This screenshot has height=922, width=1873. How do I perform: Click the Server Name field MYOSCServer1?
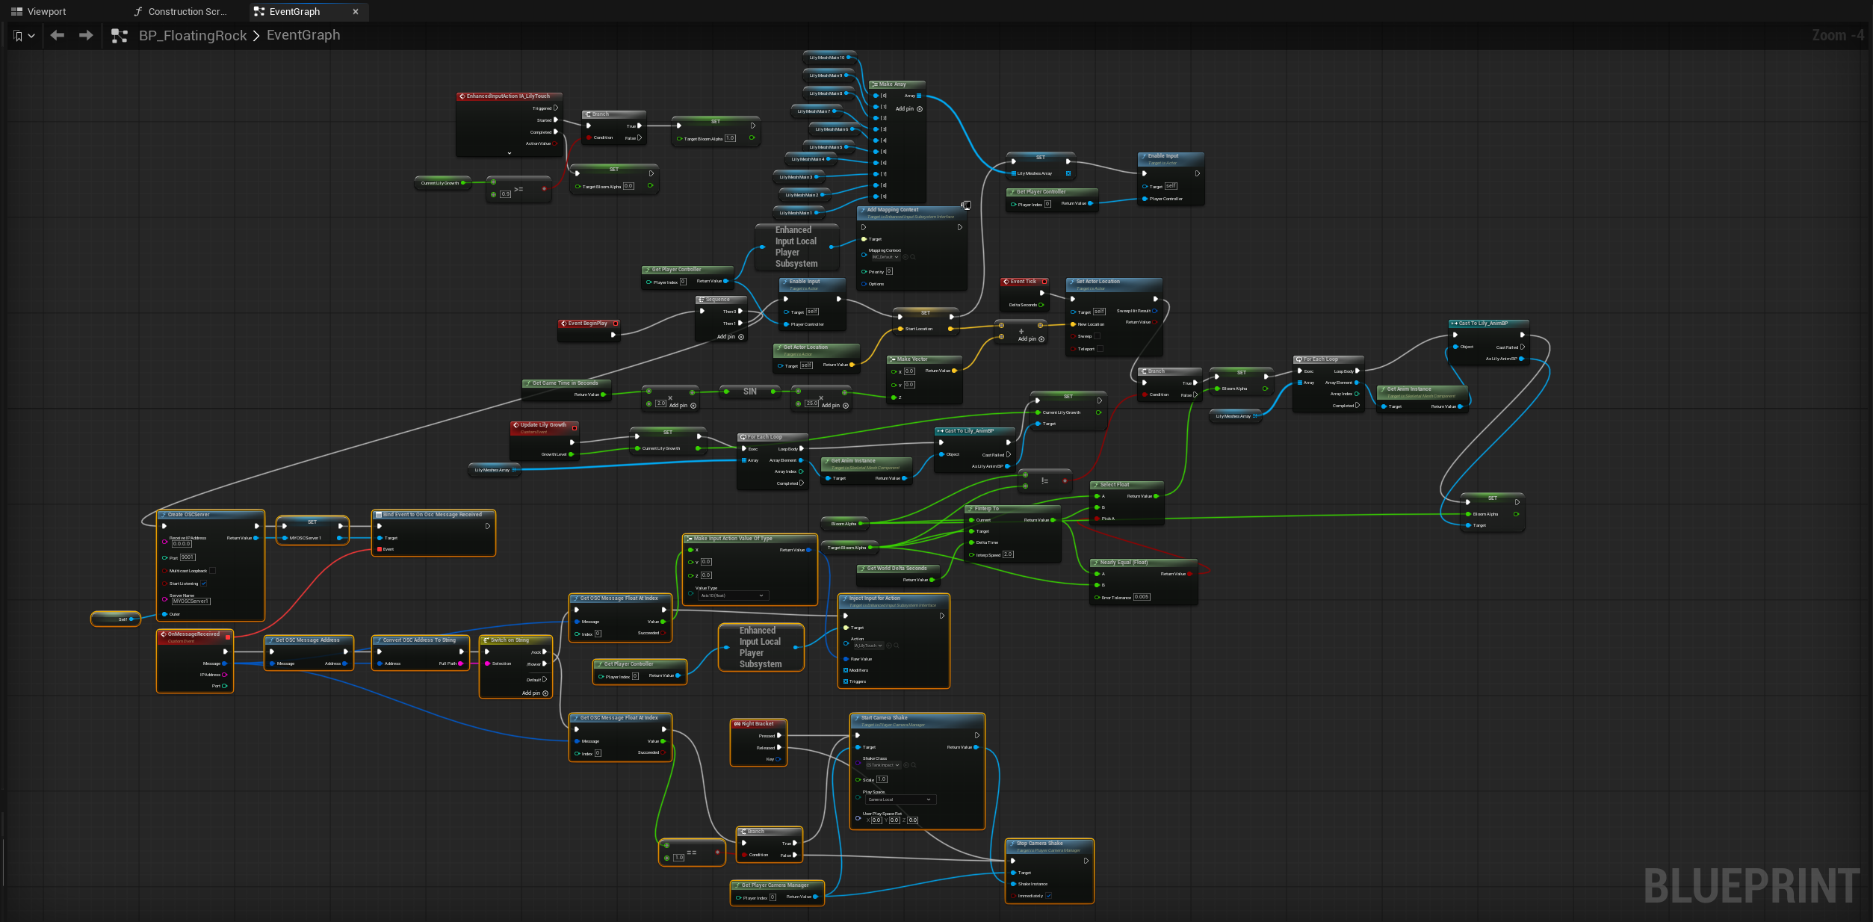tap(191, 601)
